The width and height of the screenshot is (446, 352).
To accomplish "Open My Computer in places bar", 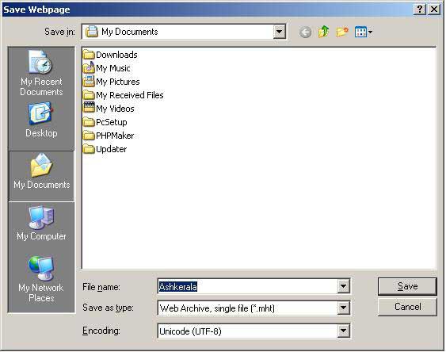I will (41, 224).
